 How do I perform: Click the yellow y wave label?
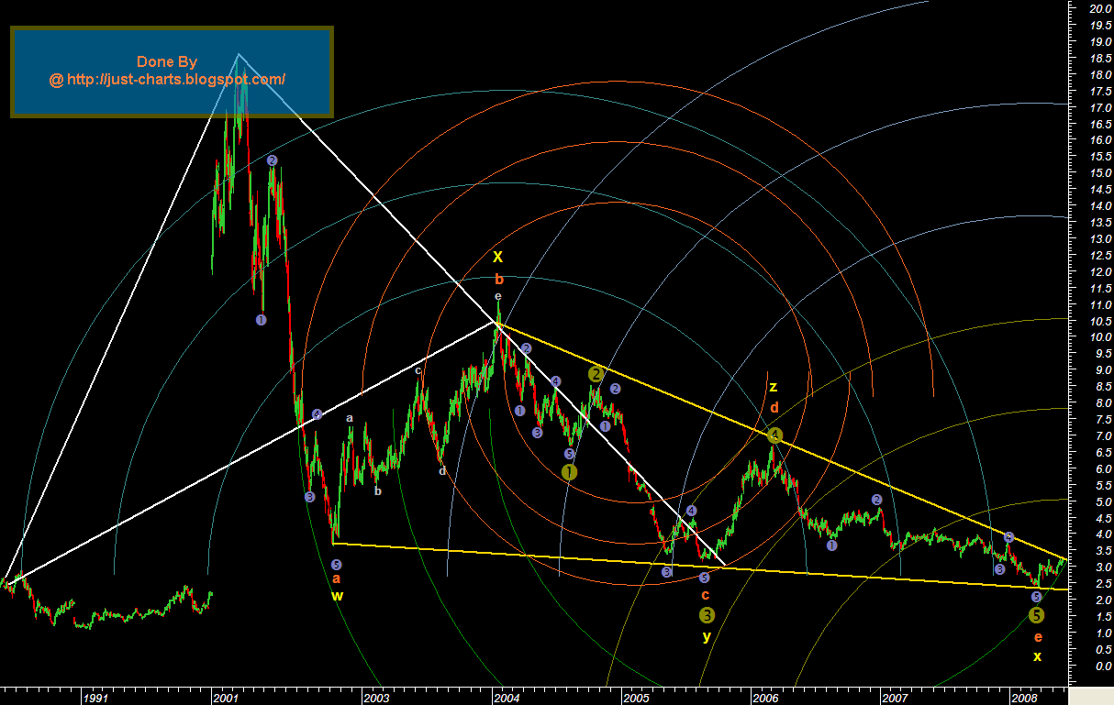pos(706,636)
